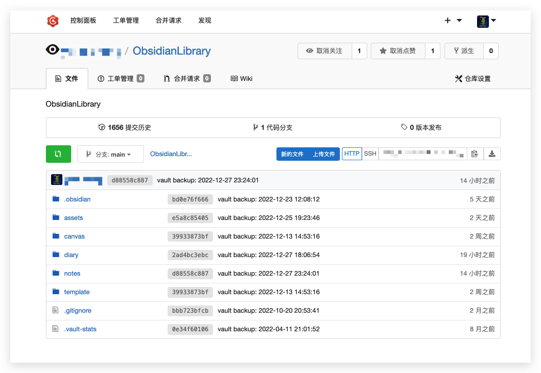Switch to the 文件 tab

(x=67, y=79)
